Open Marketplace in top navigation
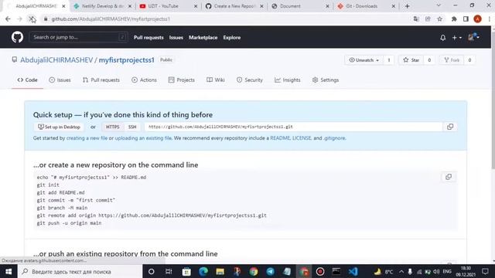The image size is (495, 278). [203, 38]
